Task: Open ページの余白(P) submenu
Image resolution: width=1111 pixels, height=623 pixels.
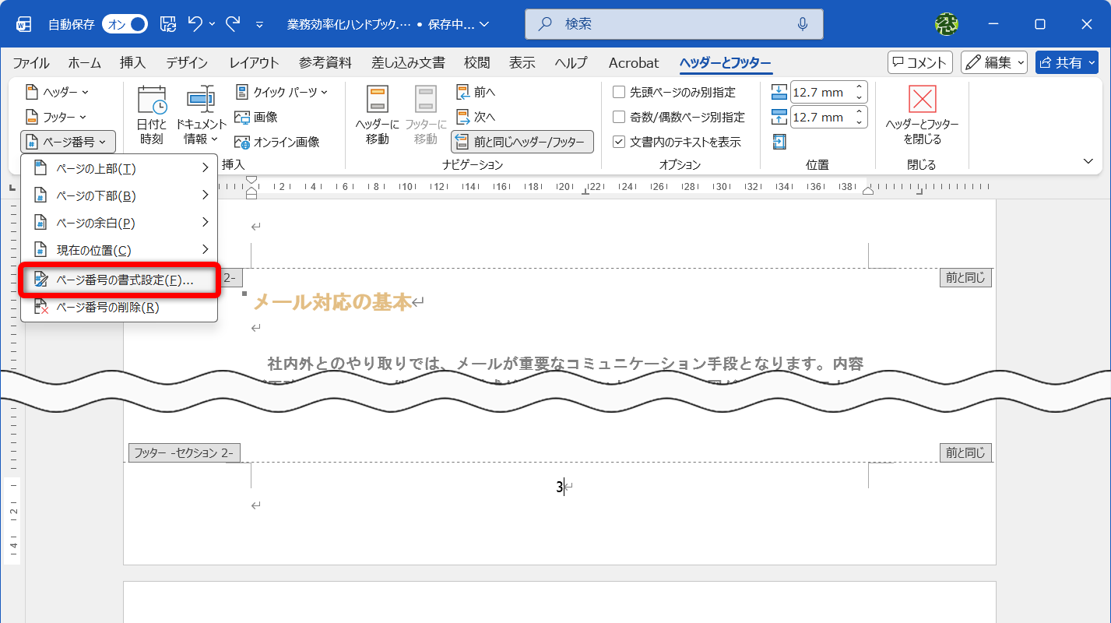Action: point(118,223)
